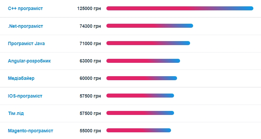Viewport: 261px width, 139px height.
Task: Click the Magento-програміст salary bar
Action: click(x=139, y=130)
